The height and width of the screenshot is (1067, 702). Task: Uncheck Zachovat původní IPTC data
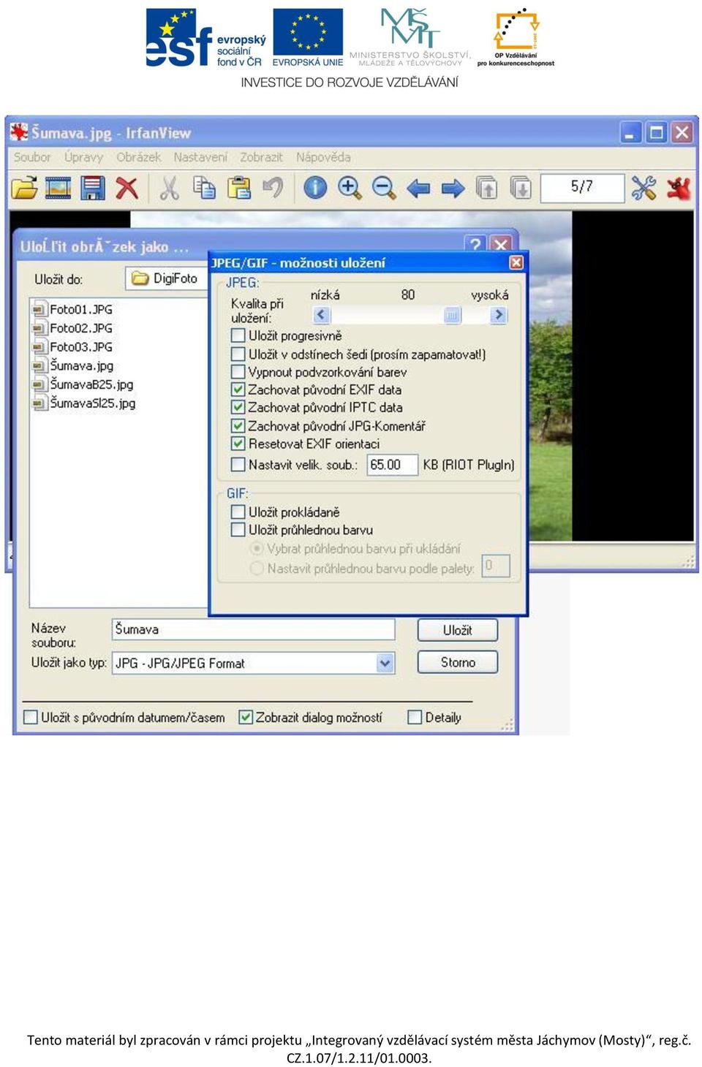tap(238, 407)
